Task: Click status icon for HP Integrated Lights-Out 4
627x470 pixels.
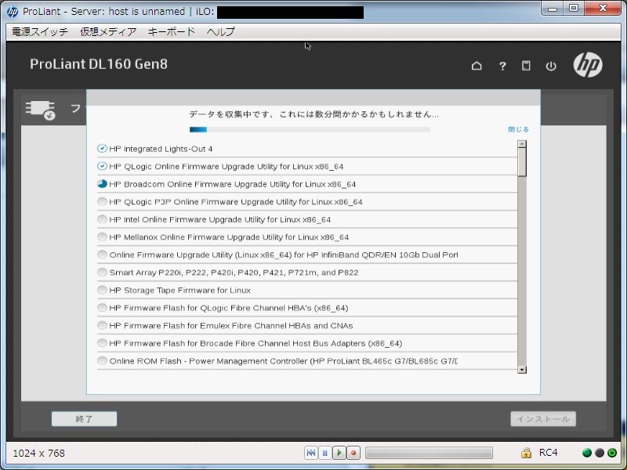Action: [102, 149]
